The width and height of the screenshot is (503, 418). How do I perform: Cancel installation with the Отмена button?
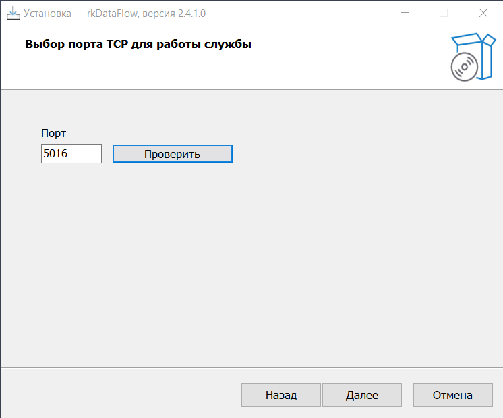pos(452,395)
